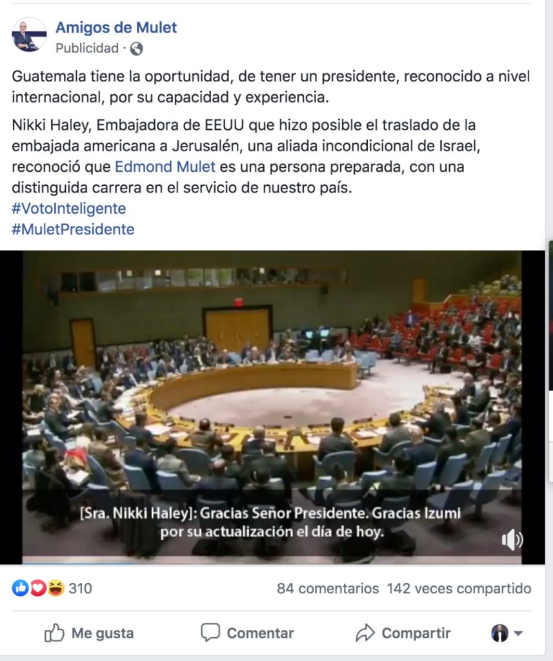Open the posting-as profile dropdown arrow
Screen dimensions: 553x661
pyautogui.click(x=518, y=633)
